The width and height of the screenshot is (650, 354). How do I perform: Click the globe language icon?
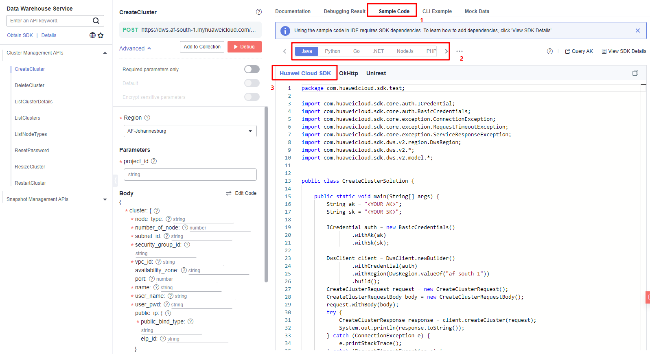(x=93, y=35)
